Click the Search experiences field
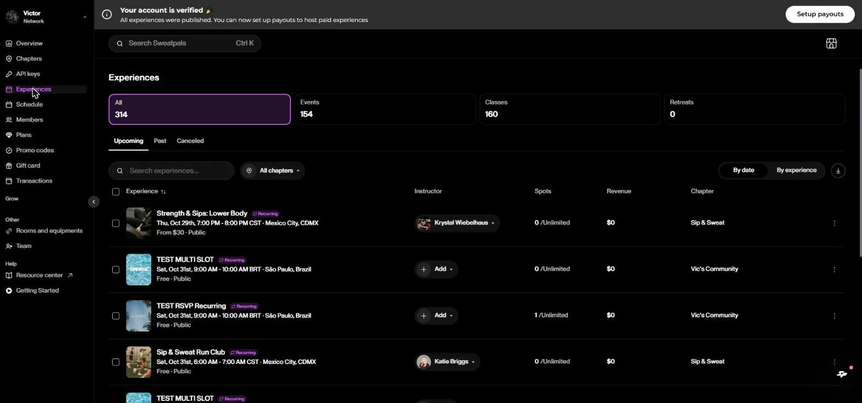Screen dimensions: 862x403 [x=172, y=170]
